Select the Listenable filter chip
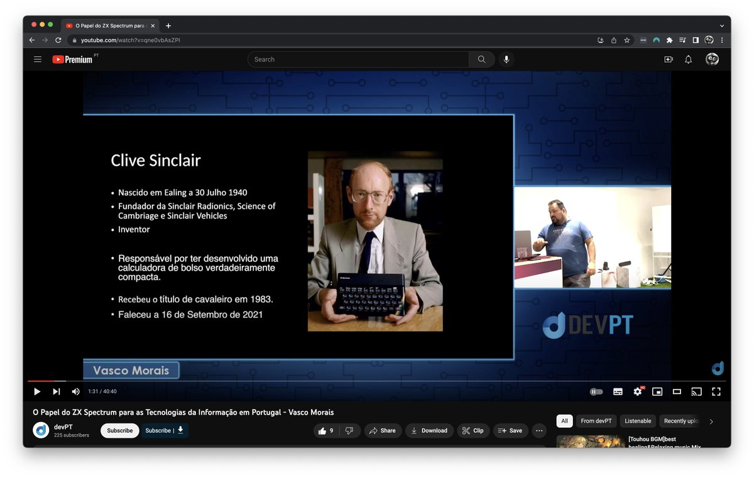Screen dimensions: 754x478 click(x=638, y=421)
